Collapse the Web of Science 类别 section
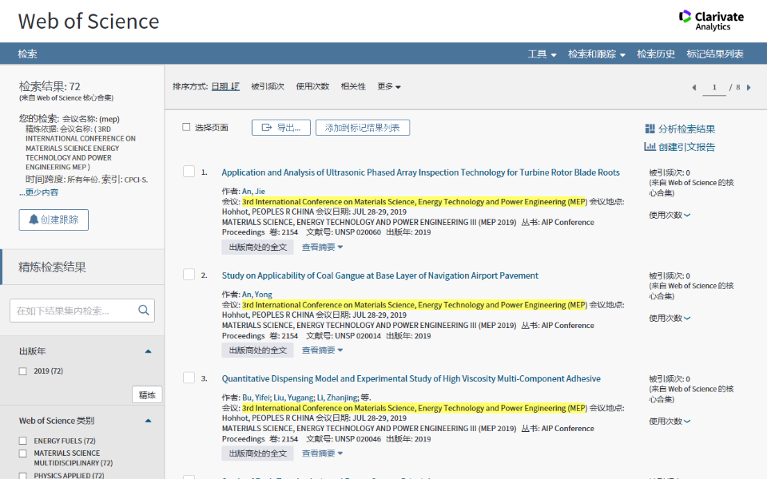This screenshot has width=767, height=479. (x=149, y=421)
